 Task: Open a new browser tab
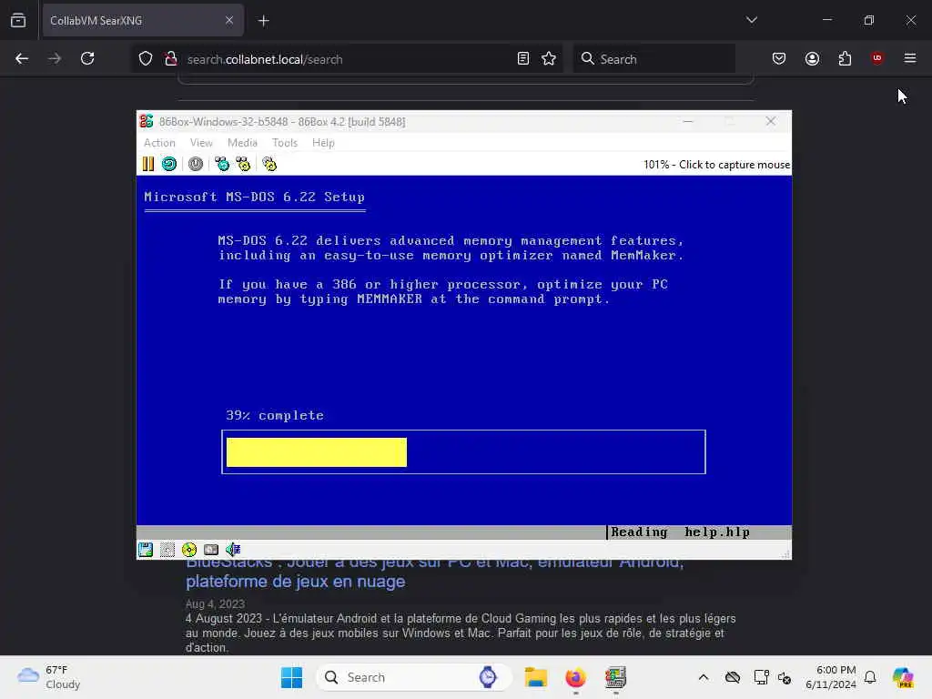click(264, 21)
